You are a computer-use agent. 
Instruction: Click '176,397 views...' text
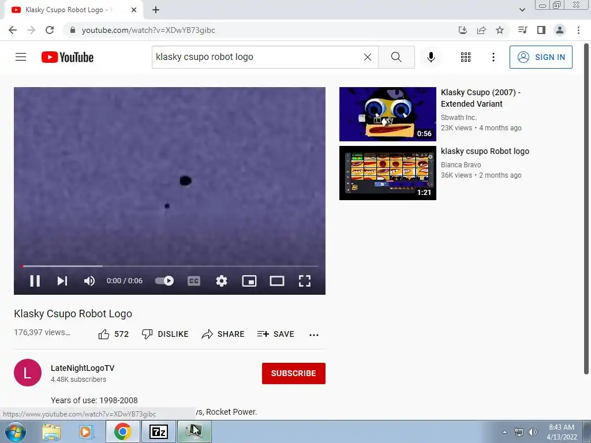(x=42, y=332)
